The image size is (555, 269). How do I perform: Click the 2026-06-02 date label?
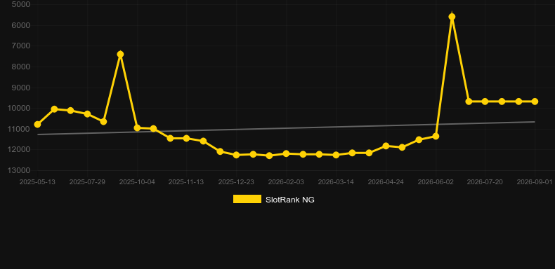(x=436, y=182)
